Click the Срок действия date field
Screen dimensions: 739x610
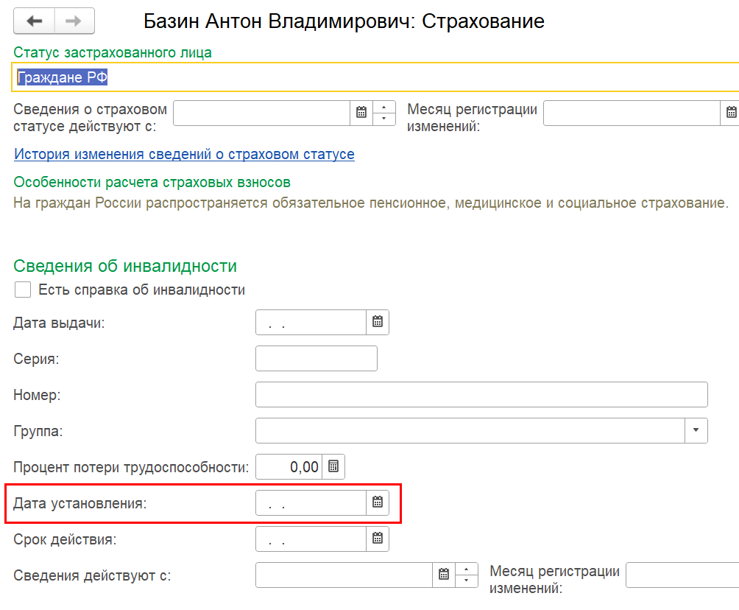click(x=311, y=539)
